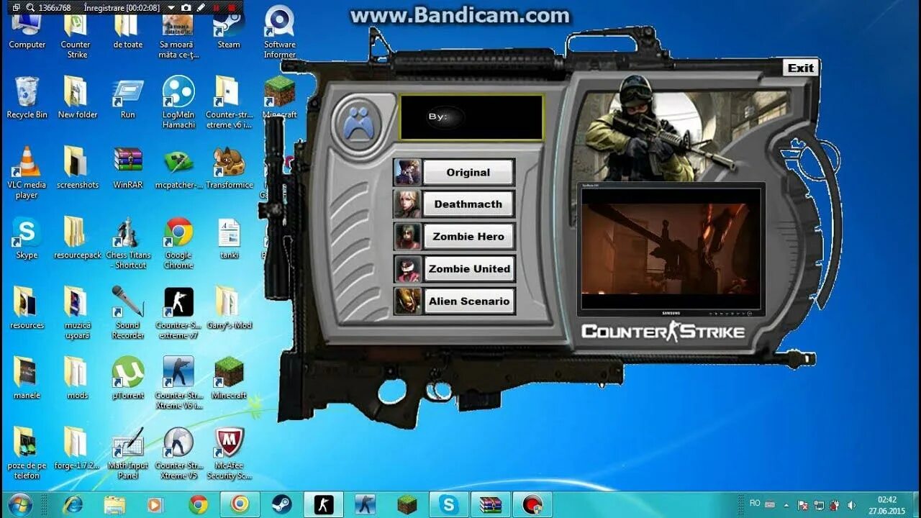Click the round messenger icon in launcher
The image size is (921, 518).
(358, 124)
